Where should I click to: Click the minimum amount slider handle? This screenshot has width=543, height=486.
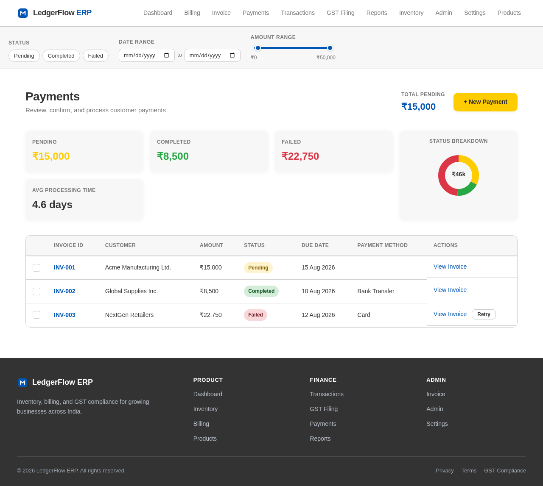click(x=258, y=48)
